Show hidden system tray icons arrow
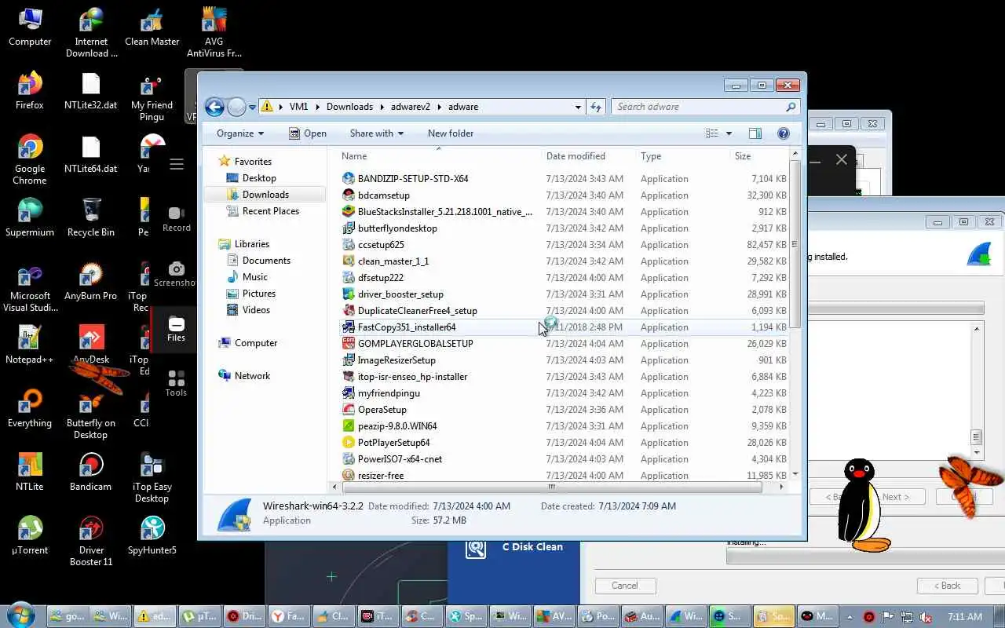Image resolution: width=1005 pixels, height=628 pixels. (x=849, y=617)
